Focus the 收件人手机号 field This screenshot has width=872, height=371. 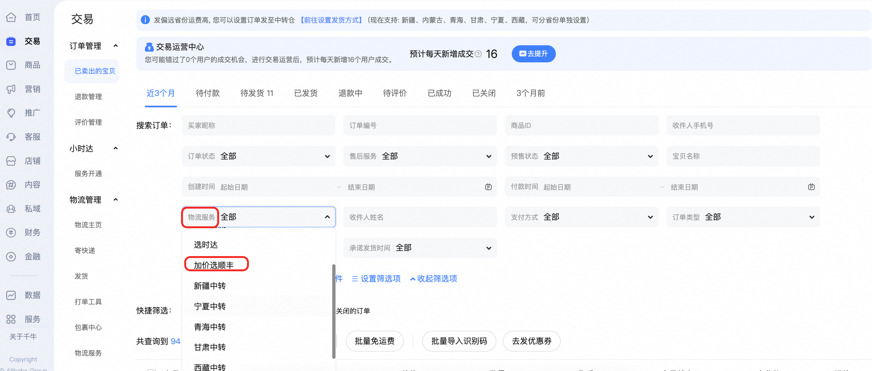[x=743, y=125]
